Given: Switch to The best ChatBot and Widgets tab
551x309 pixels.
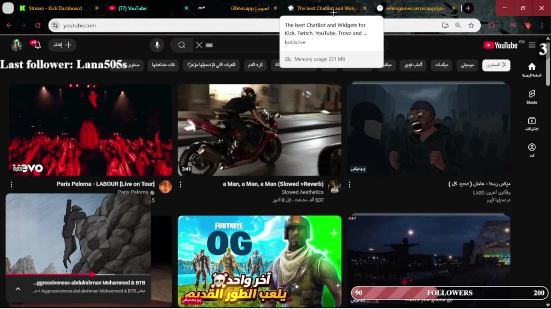Looking at the screenshot, I should point(326,8).
